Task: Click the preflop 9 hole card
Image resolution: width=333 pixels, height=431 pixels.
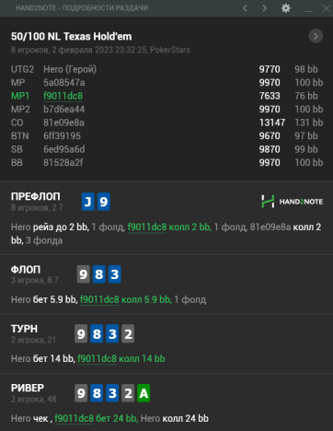Action: [x=104, y=202]
